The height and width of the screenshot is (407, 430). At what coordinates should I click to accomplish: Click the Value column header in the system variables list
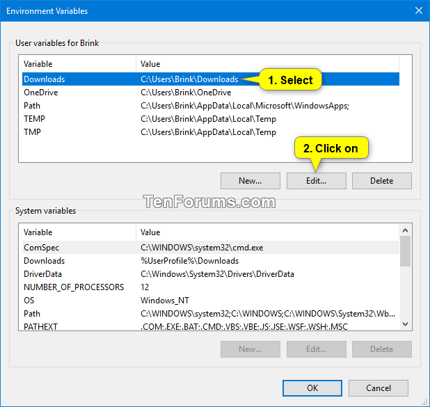coord(267,232)
